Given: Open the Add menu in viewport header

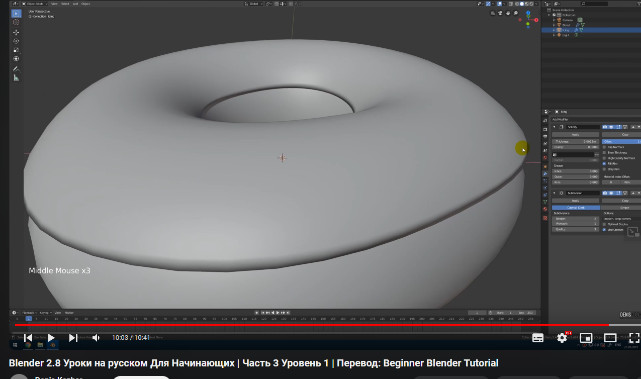Looking at the screenshot, I should click(x=75, y=4).
